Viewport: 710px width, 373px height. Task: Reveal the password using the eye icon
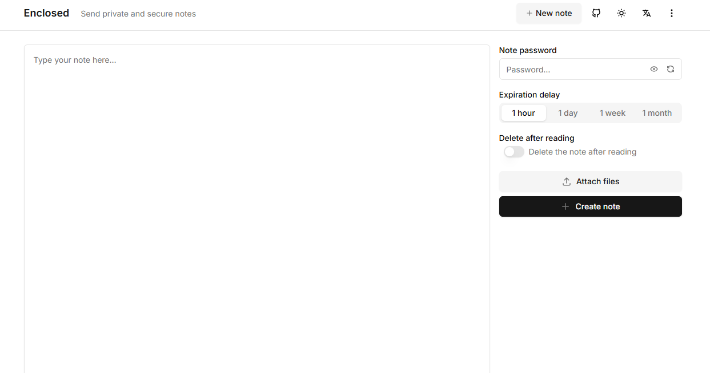pyautogui.click(x=653, y=68)
